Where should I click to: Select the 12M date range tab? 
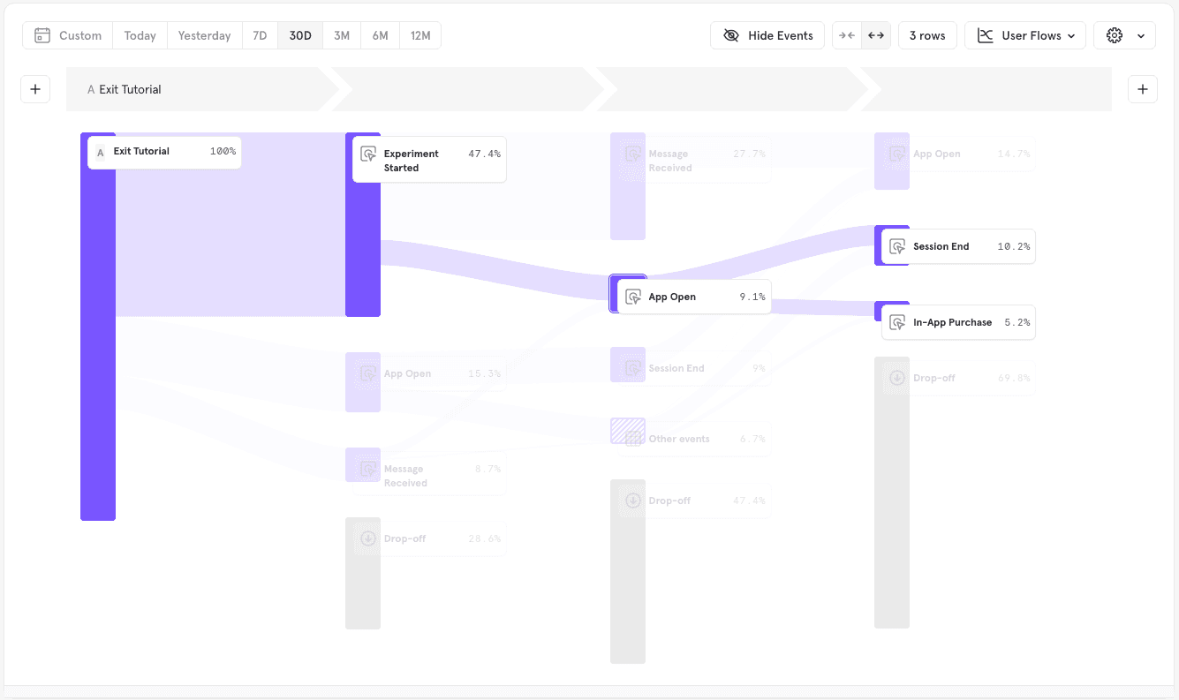[420, 35]
